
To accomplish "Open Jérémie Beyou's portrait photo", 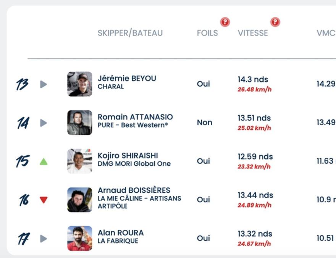I will [80, 84].
